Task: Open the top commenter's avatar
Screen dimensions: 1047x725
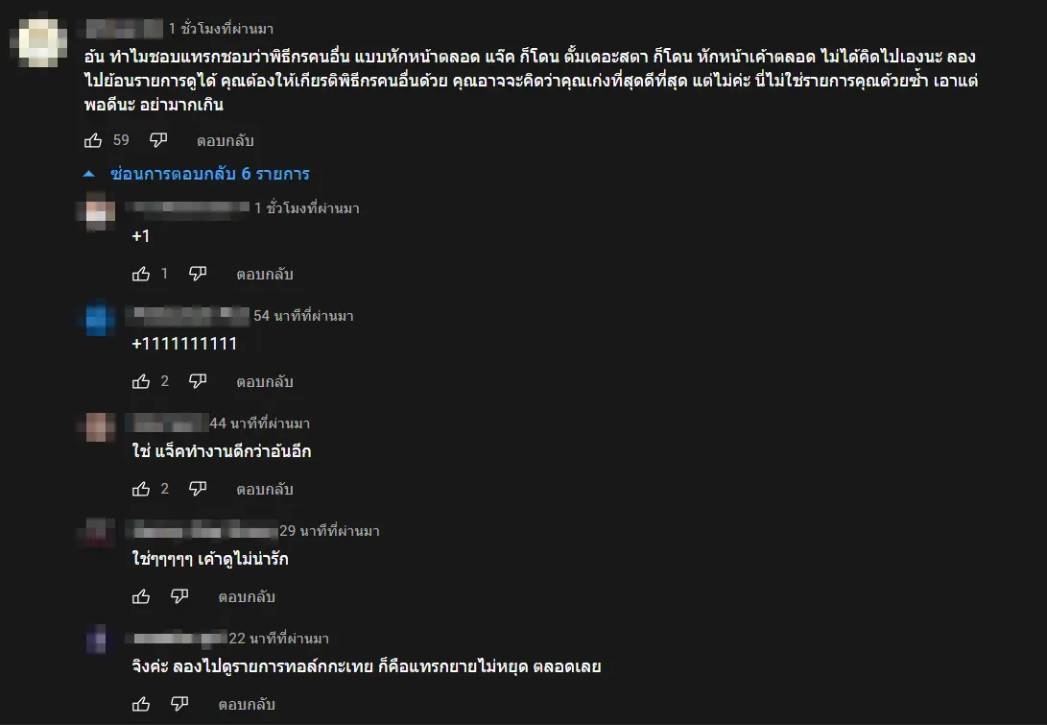Action: coord(40,42)
